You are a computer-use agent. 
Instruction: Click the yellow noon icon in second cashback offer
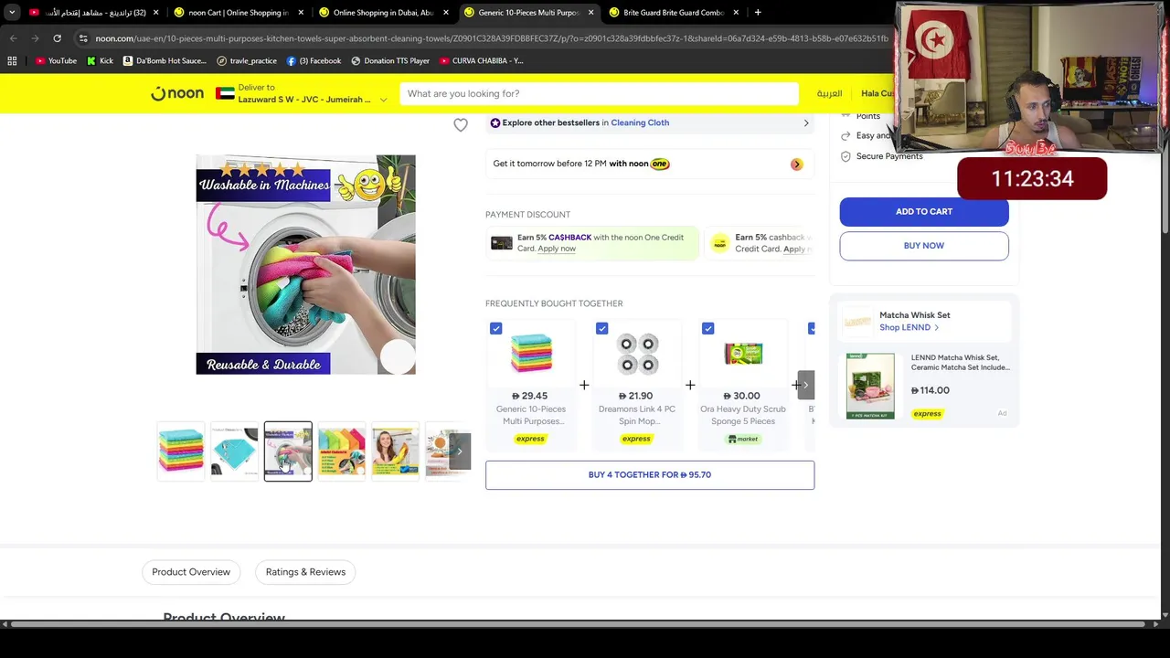pyautogui.click(x=720, y=243)
